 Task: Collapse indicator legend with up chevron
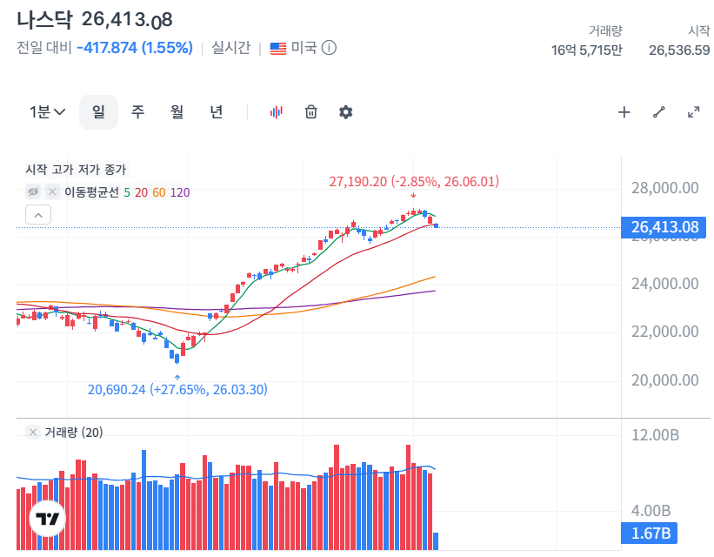38,215
